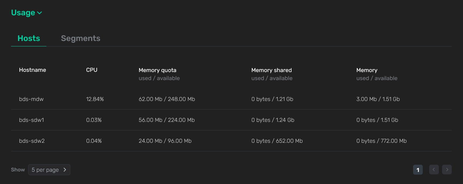The width and height of the screenshot is (463, 184).
Task: Click the chevron inside the per-page selector
Action: (x=65, y=170)
